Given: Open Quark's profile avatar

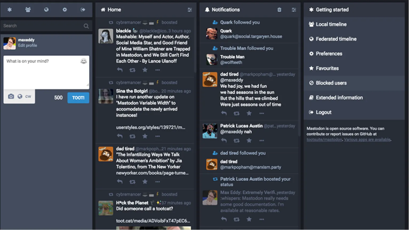Looking at the screenshot, I should (x=212, y=34).
